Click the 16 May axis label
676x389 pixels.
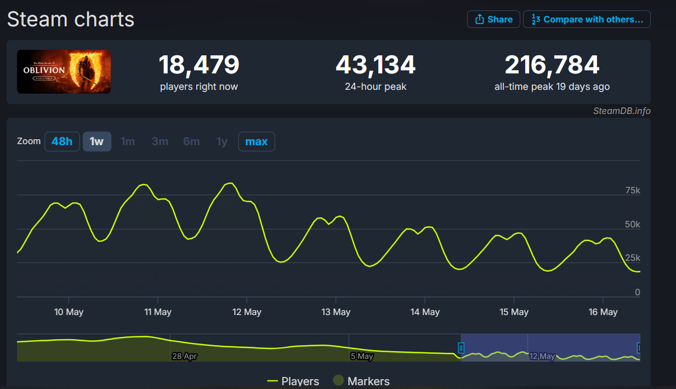(x=603, y=312)
